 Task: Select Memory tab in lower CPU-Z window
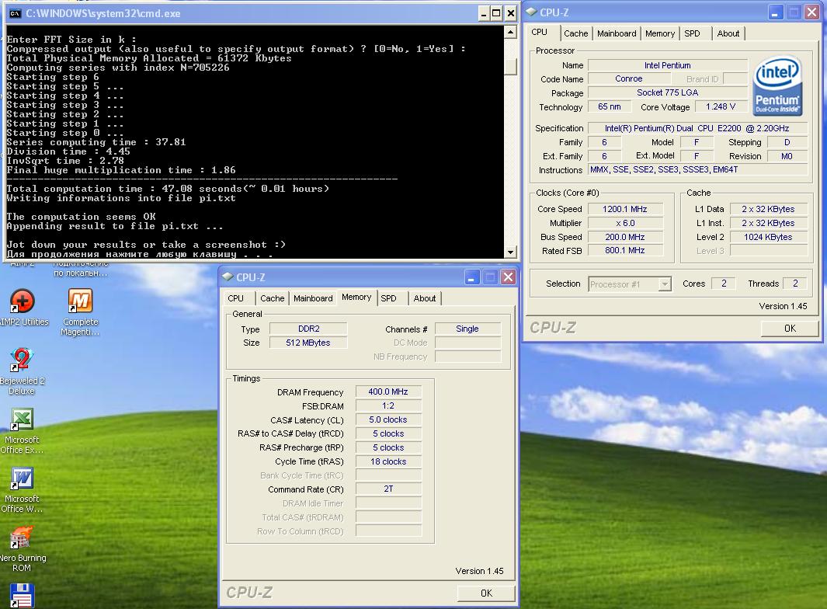tap(356, 297)
